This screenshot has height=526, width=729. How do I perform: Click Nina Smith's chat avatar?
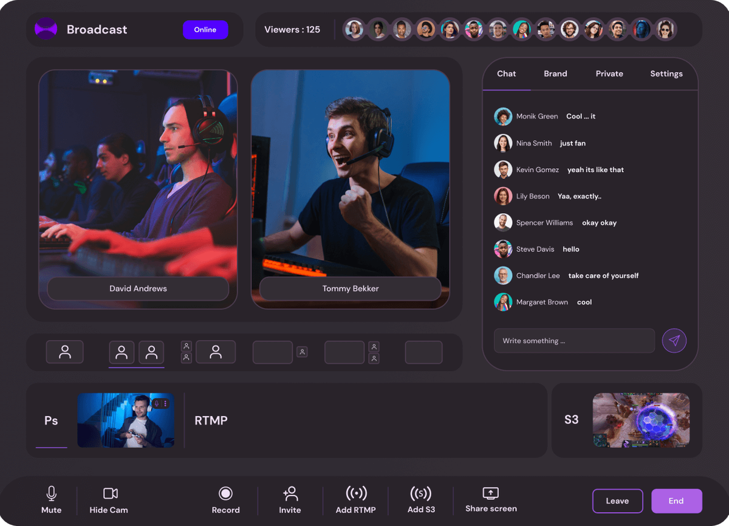[503, 143]
